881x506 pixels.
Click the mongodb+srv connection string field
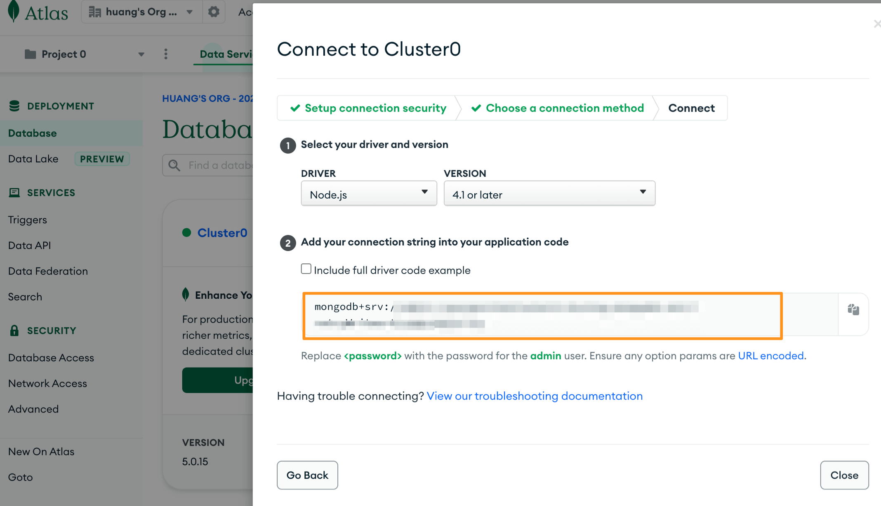542,316
